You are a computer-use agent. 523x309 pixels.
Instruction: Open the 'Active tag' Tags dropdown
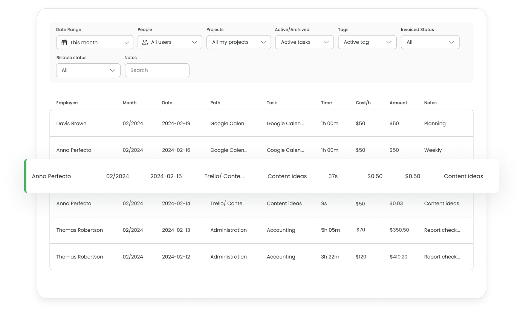pos(367,42)
